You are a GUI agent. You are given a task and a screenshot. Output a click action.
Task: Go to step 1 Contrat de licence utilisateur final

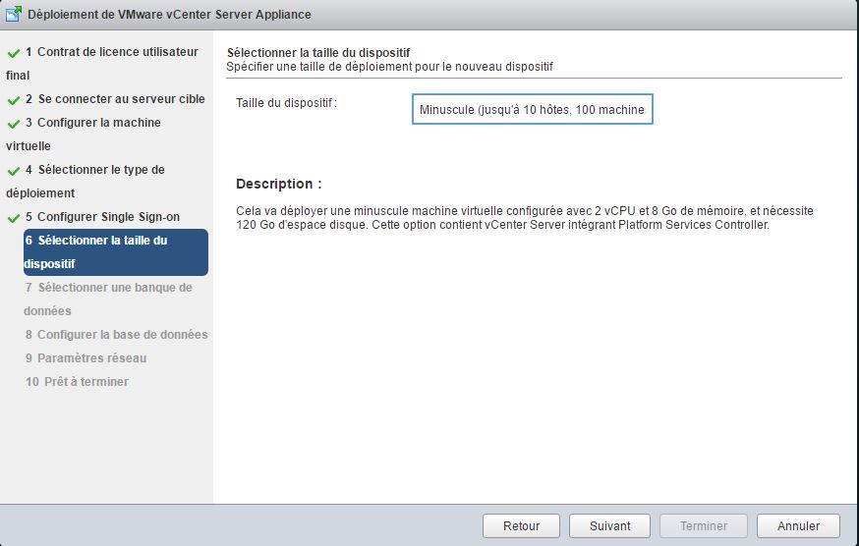point(102,64)
